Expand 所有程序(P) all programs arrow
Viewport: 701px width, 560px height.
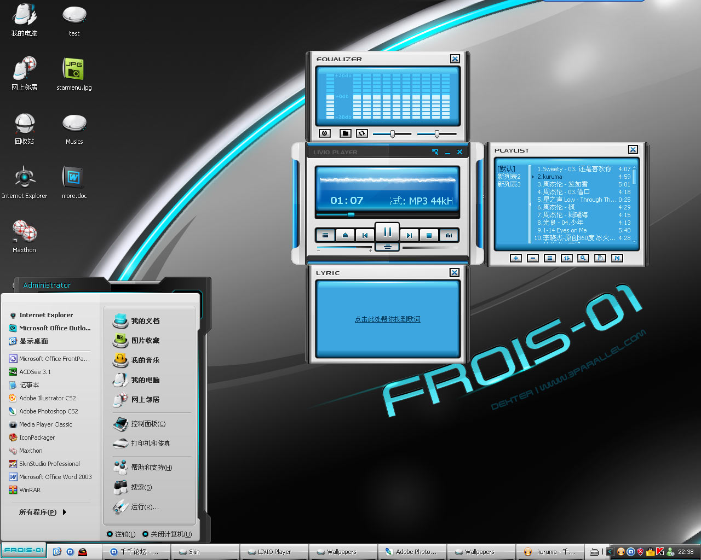click(x=65, y=512)
